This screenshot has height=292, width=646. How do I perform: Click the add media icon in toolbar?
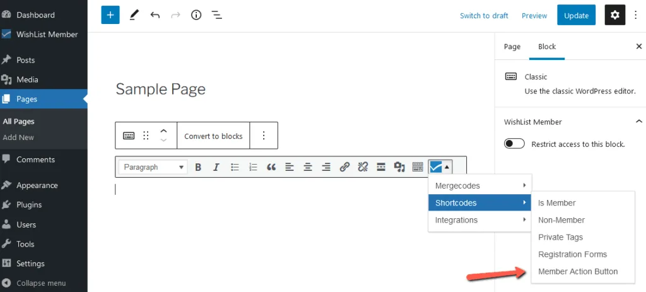[399, 167]
